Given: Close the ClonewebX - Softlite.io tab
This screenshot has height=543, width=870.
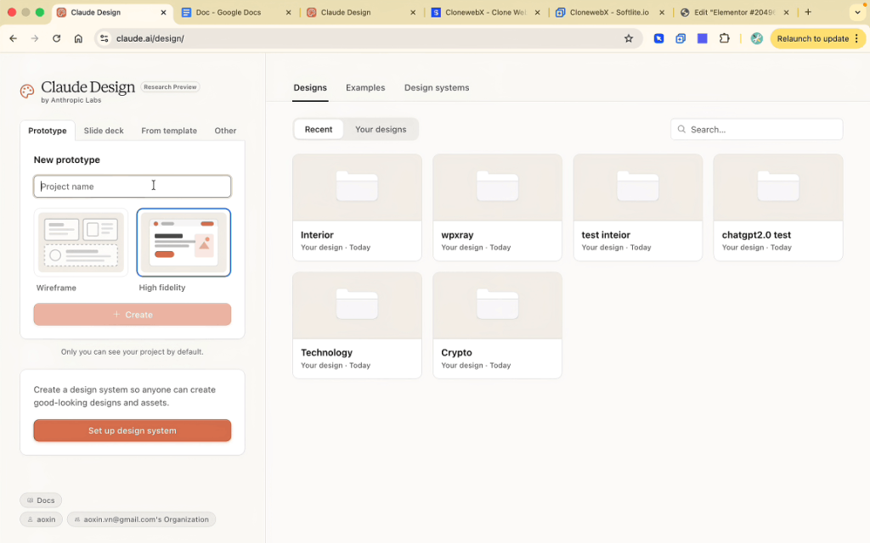Looking at the screenshot, I should 662,12.
